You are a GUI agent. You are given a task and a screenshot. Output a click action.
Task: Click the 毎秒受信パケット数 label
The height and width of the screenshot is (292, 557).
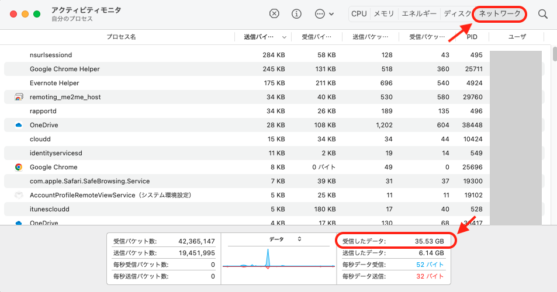tap(141, 265)
